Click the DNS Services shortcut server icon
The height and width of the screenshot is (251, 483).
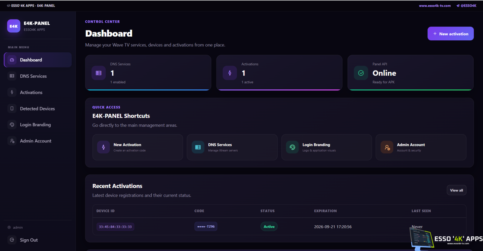198,147
